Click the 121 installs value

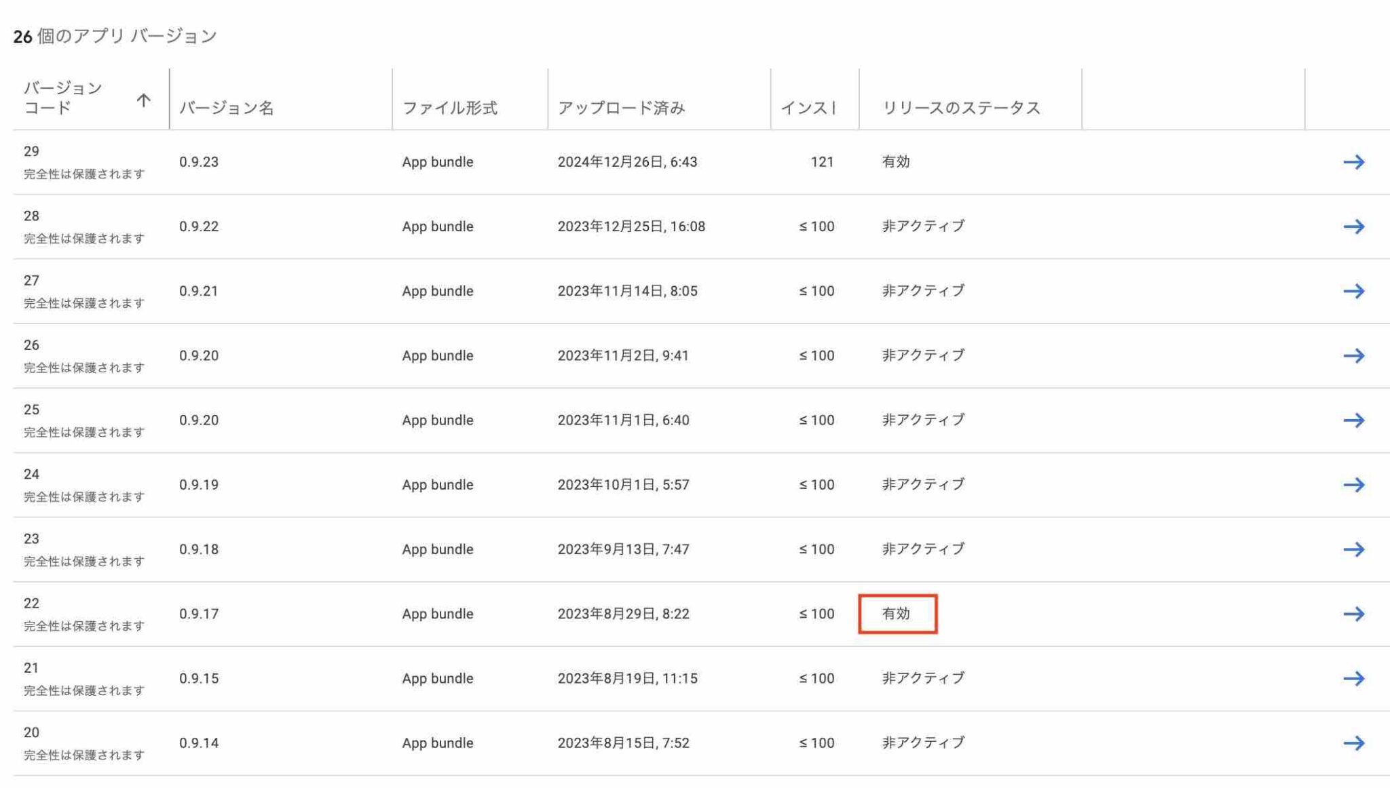(822, 162)
